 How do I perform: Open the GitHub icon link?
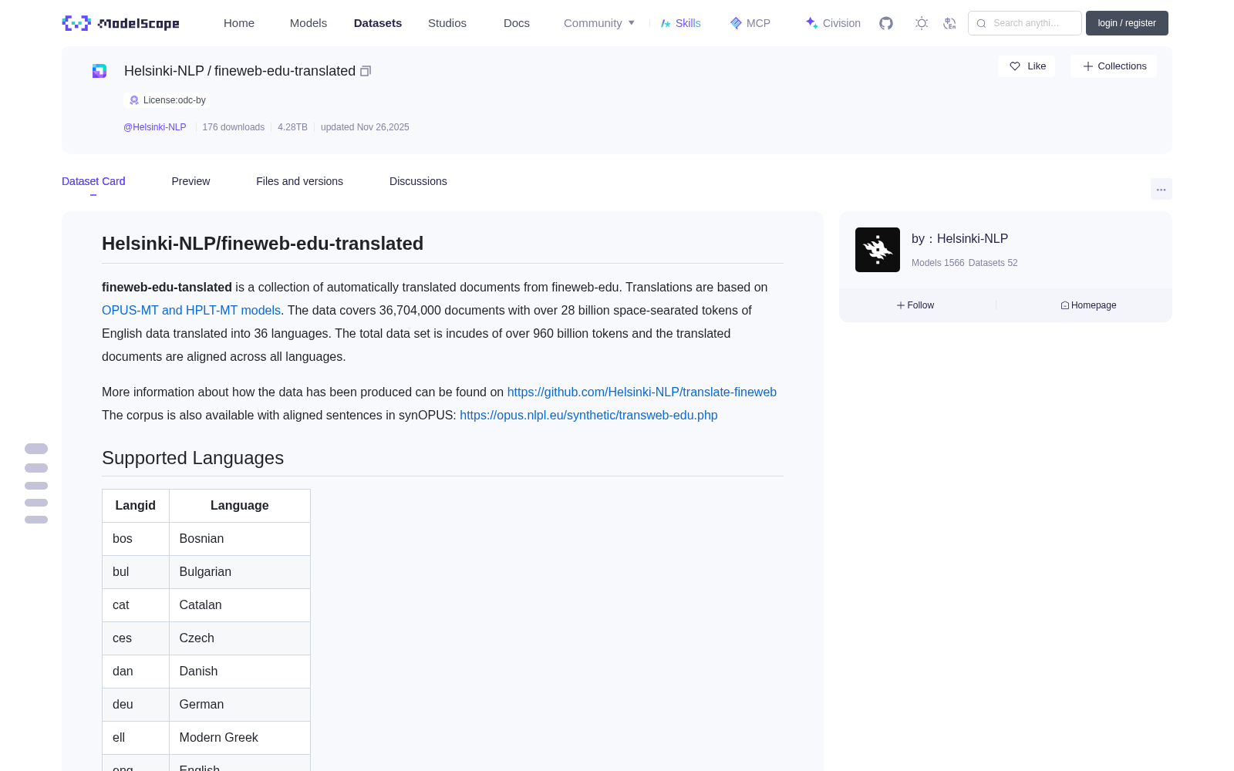(886, 23)
